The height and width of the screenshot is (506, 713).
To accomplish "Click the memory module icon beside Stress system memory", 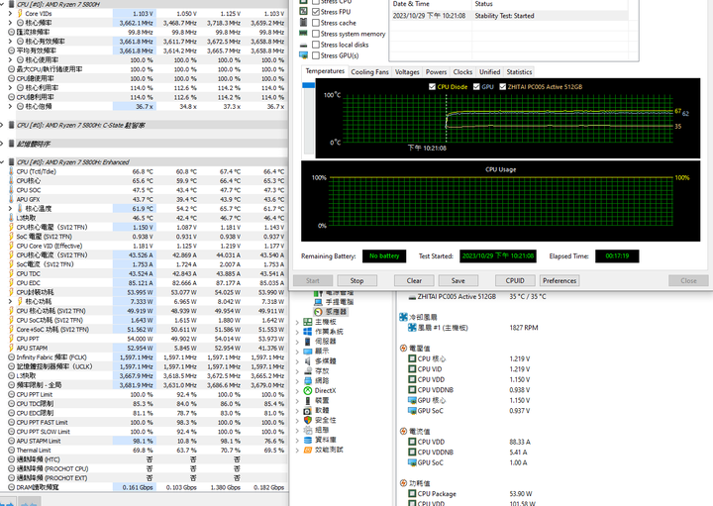I will point(303,34).
